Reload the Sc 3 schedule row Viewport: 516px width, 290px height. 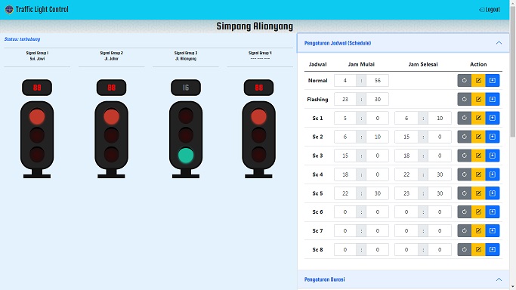(465, 156)
